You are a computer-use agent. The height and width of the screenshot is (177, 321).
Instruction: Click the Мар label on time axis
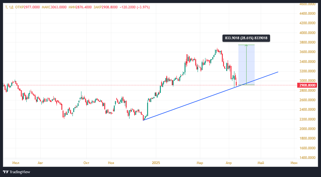pyautogui.click(x=200, y=163)
